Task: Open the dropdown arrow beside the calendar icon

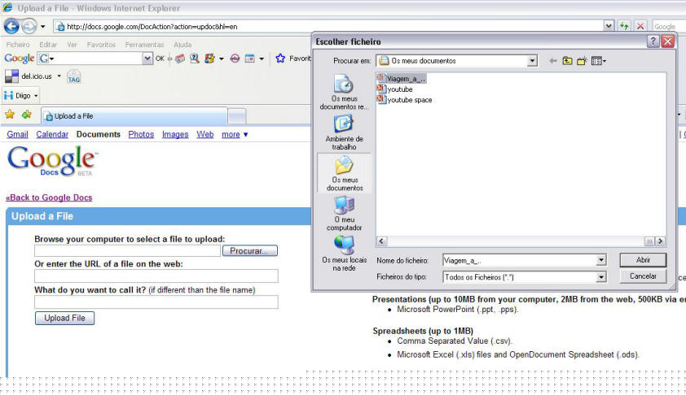Action: pos(262,59)
